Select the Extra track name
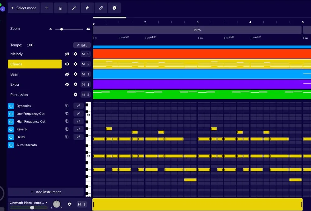 pos(15,84)
